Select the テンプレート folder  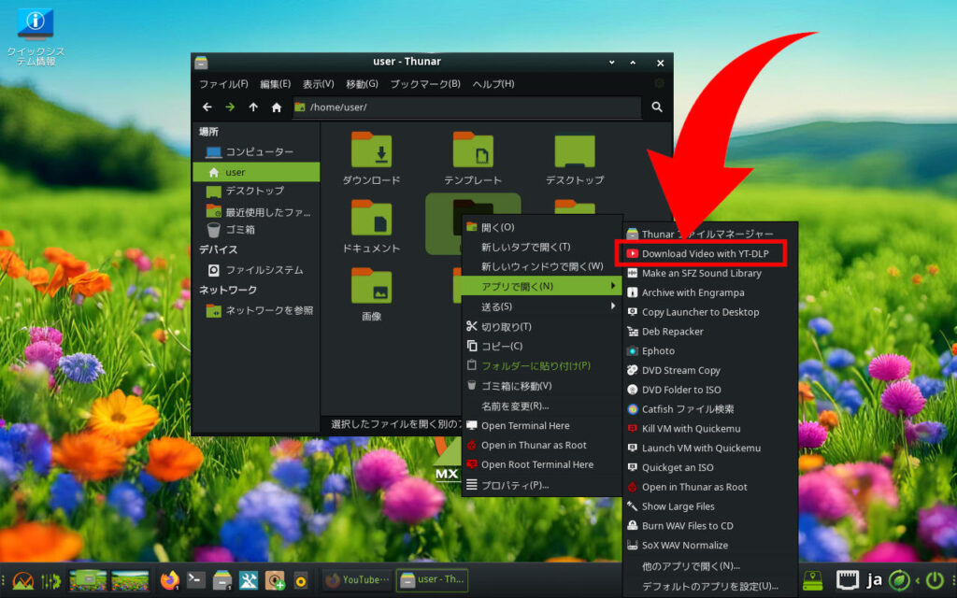473,158
